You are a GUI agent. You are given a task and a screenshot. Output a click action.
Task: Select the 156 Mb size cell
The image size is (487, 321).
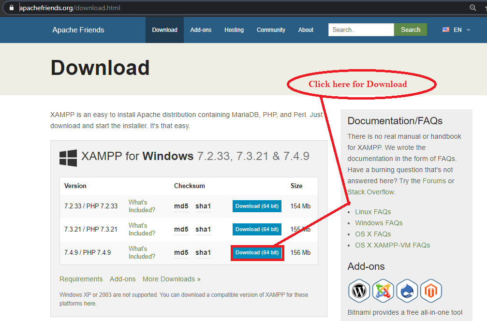(x=300, y=253)
